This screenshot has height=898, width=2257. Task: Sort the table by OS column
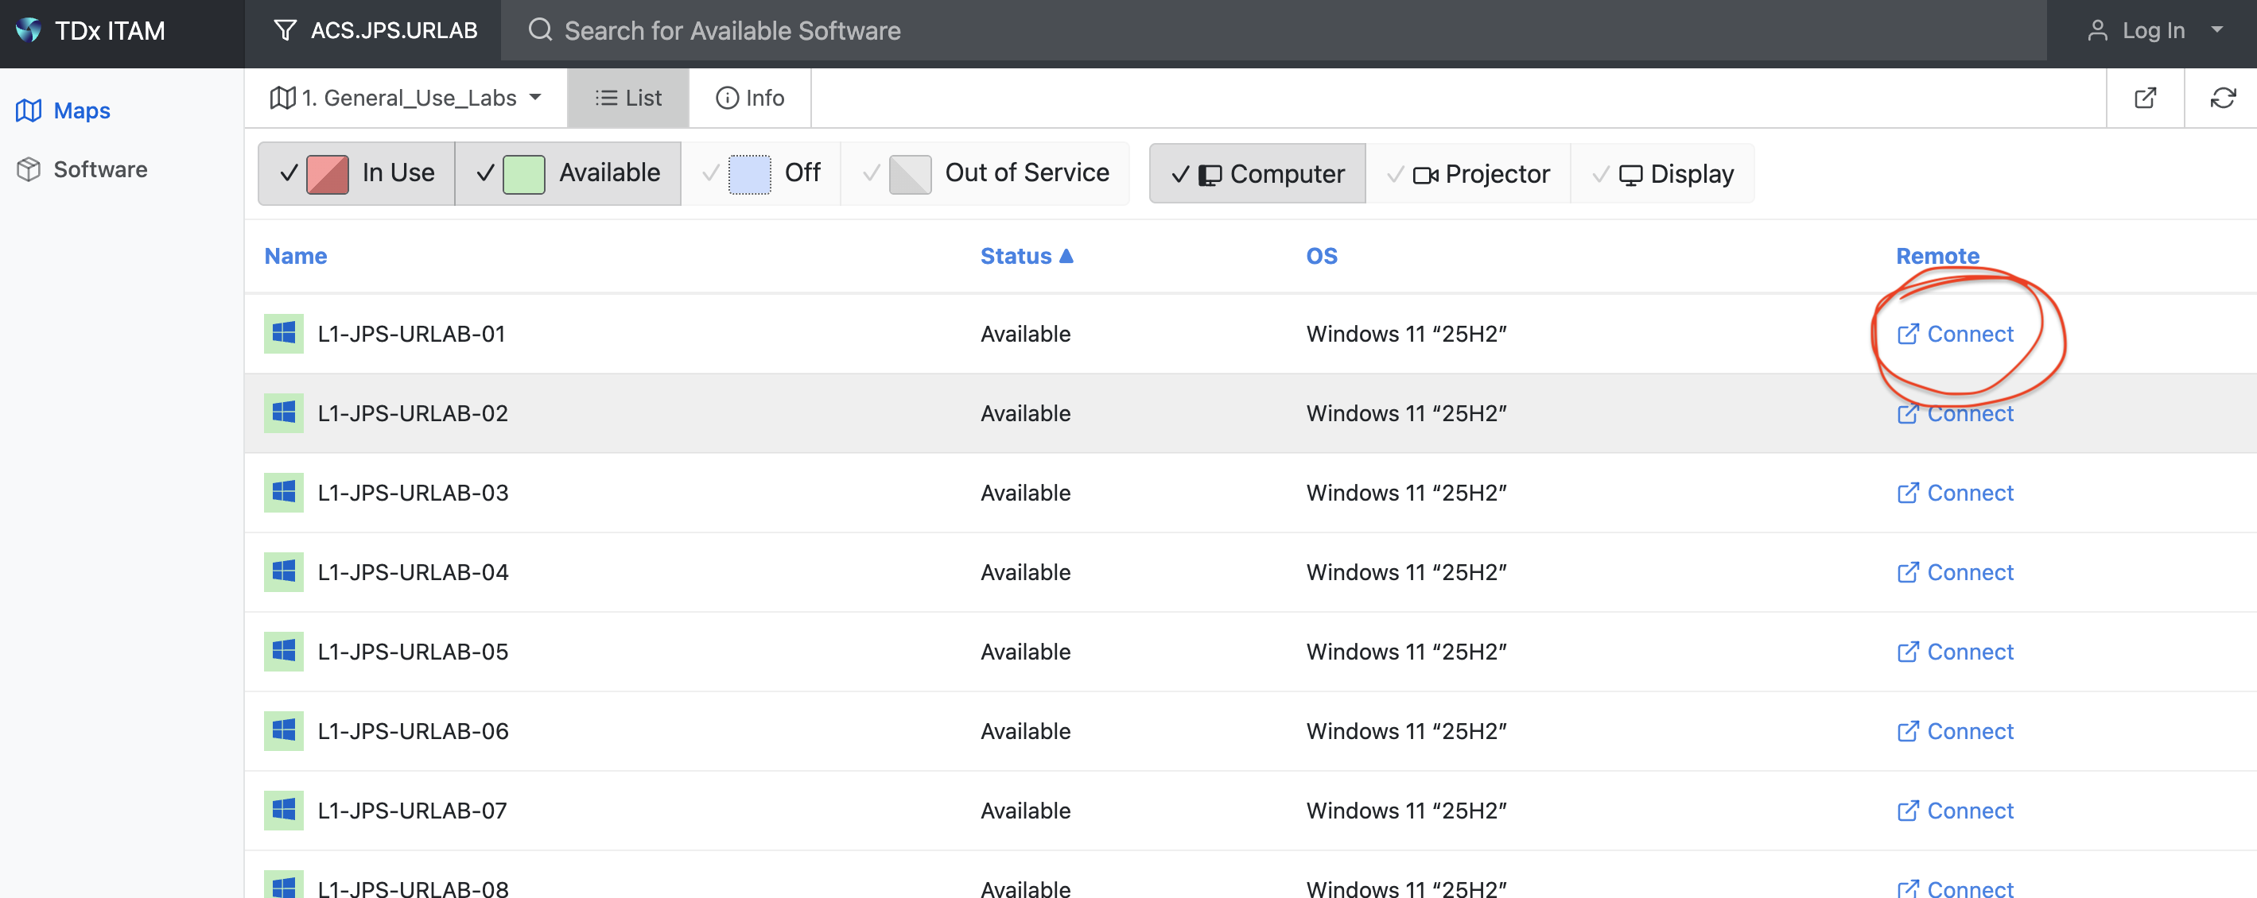(x=1321, y=256)
